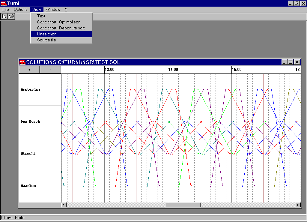Open the Window menu
This screenshot has height=222, width=307.
coord(53,9)
